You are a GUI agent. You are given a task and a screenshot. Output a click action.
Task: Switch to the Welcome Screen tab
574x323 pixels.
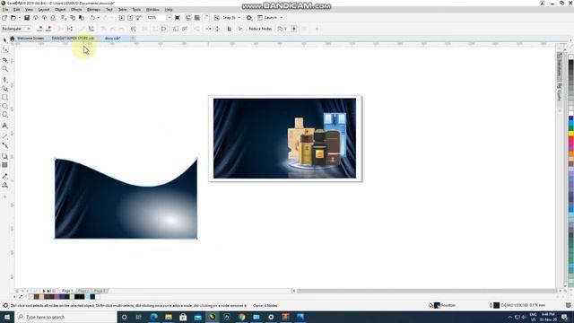[x=30, y=38]
